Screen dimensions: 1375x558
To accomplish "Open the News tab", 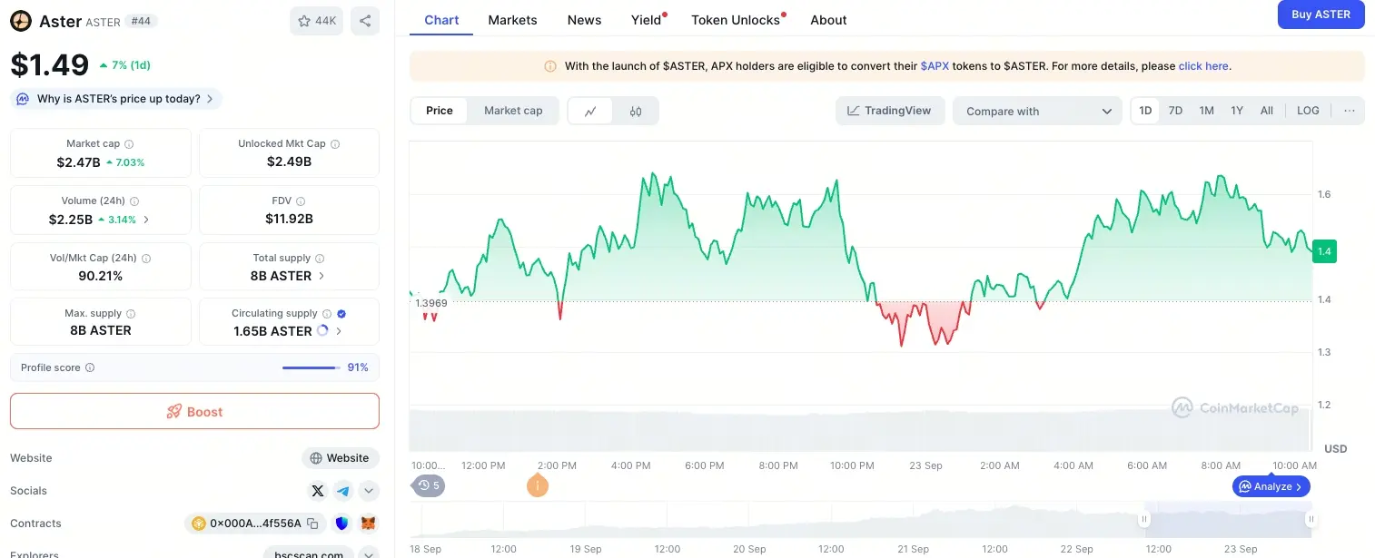I will pyautogui.click(x=584, y=20).
